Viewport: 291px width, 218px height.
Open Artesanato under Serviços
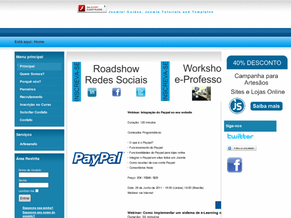click(x=39, y=144)
